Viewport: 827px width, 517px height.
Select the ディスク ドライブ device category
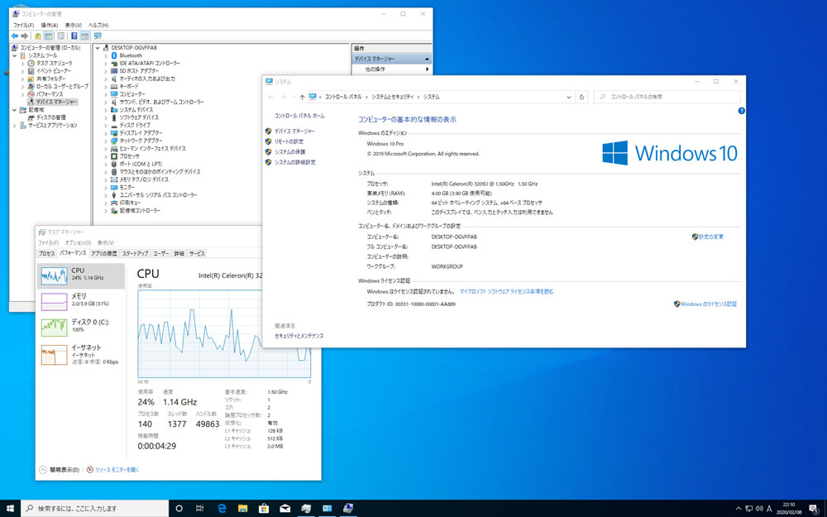(135, 125)
